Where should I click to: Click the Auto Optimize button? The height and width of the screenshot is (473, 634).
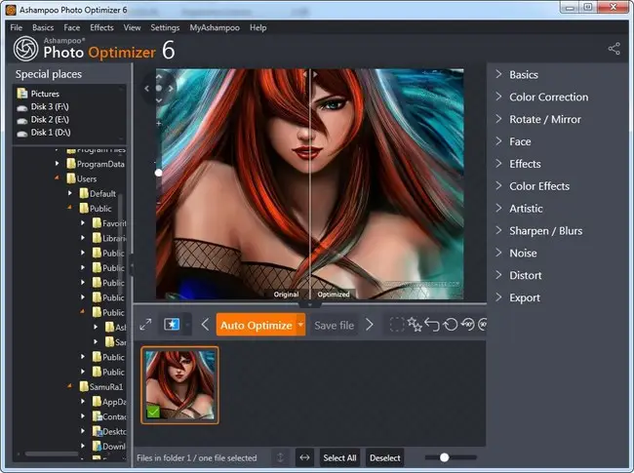257,325
